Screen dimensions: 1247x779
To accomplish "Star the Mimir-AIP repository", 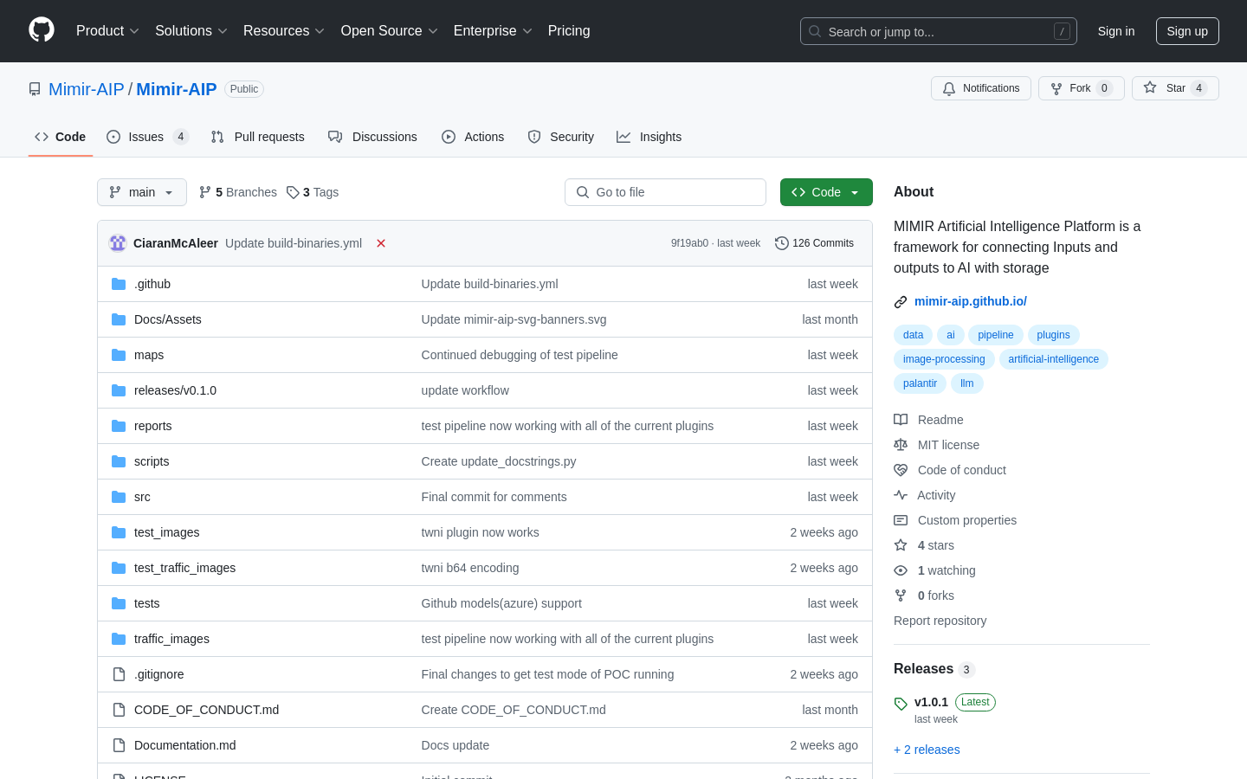I will 1175,88.
